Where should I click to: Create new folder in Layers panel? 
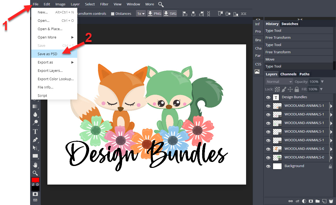coord(318,201)
